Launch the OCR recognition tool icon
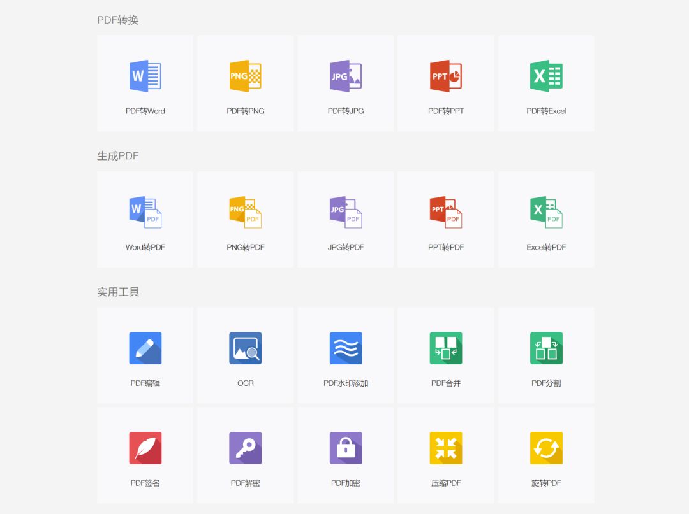The width and height of the screenshot is (689, 514). coord(245,348)
